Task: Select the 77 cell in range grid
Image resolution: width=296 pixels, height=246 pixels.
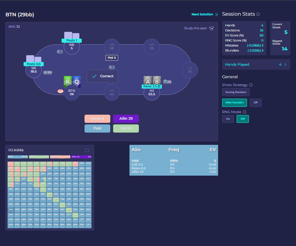Action: 56,200
